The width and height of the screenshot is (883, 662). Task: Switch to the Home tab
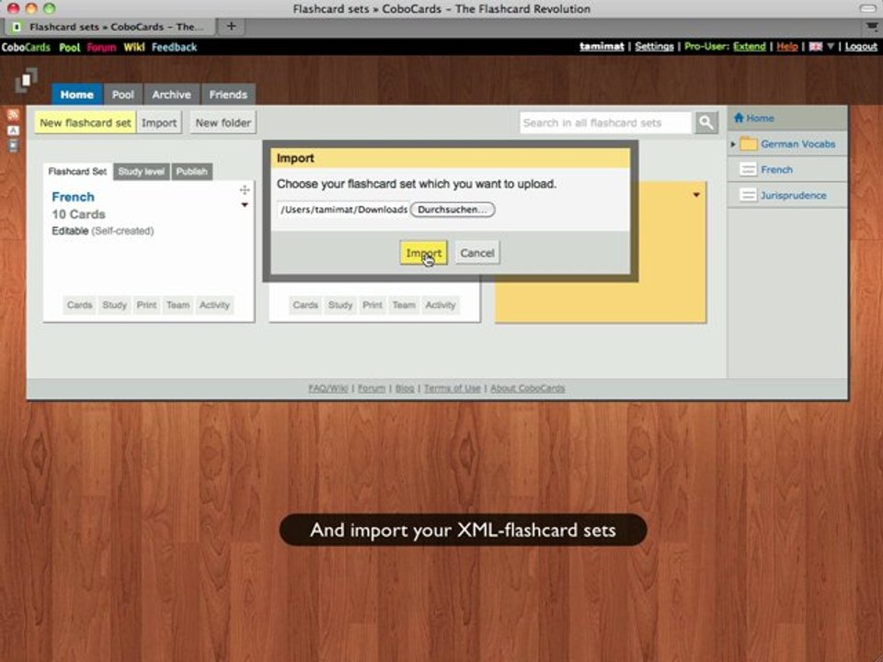tap(77, 95)
